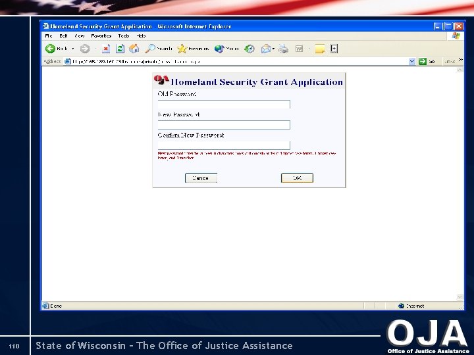This screenshot has width=474, height=355.
Task: Click the Homeland Security Grant Application heading
Action: (257, 82)
